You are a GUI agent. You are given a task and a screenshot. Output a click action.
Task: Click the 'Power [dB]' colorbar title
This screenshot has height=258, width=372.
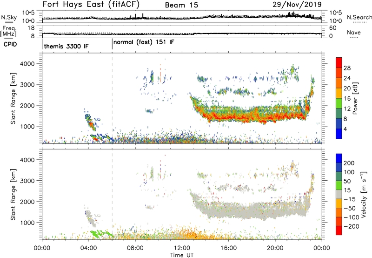[x=355, y=98]
